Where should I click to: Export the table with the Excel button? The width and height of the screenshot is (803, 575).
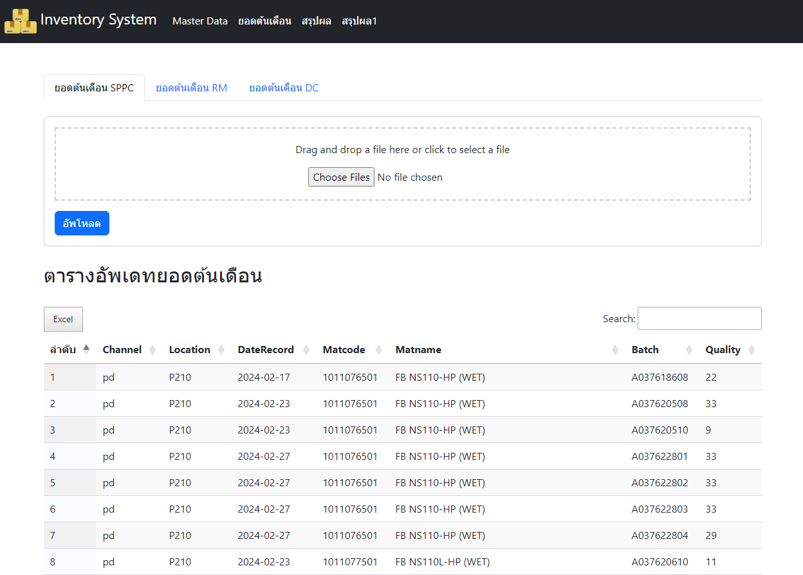tap(63, 319)
